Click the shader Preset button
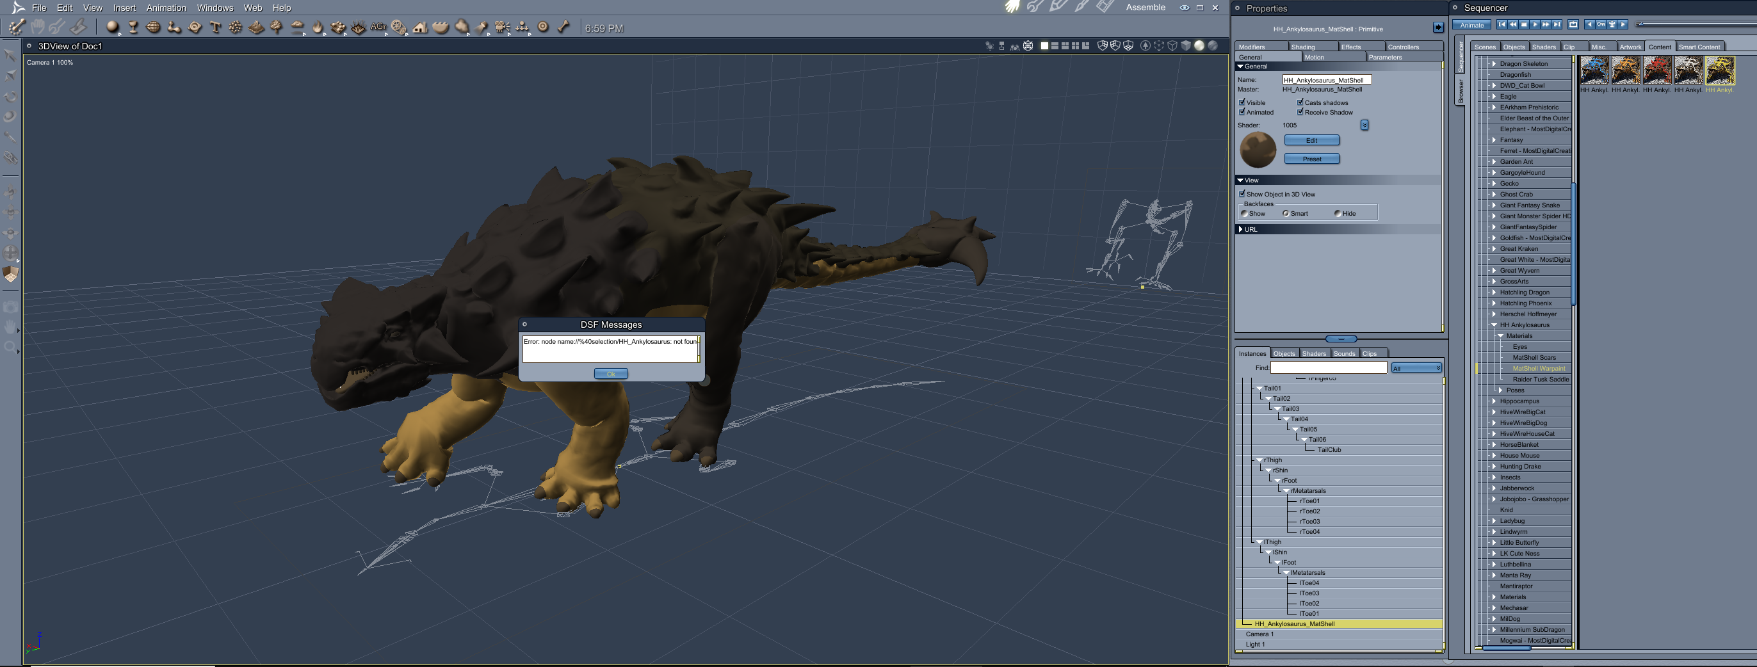This screenshot has height=667, width=1757. pyautogui.click(x=1311, y=159)
